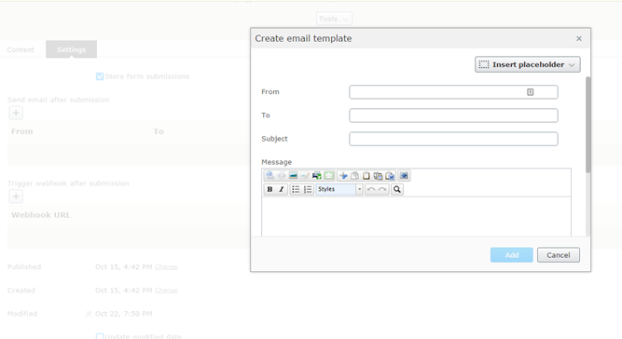Redo the last edit in message editor

(x=382, y=189)
